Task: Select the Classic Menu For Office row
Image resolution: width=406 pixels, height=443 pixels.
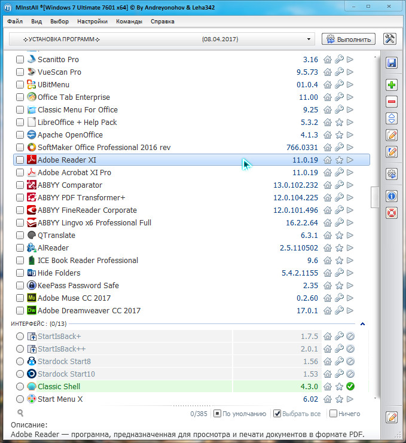Action: pyautogui.click(x=191, y=109)
